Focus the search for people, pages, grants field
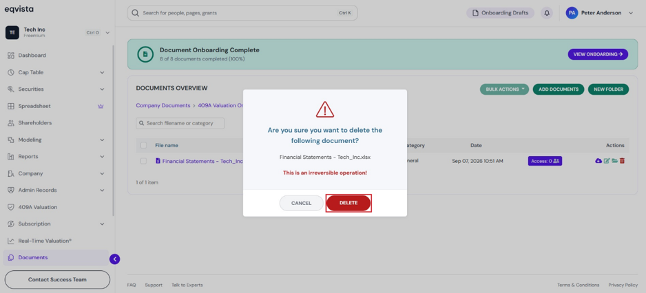 coord(242,13)
